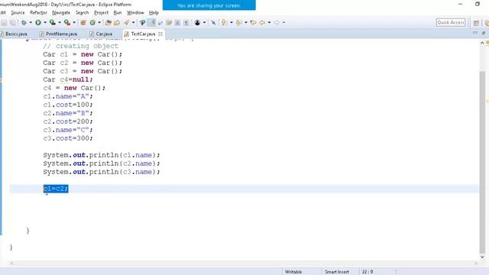The image size is (489, 275).
Task: Open the Project menu
Action: click(x=102, y=12)
